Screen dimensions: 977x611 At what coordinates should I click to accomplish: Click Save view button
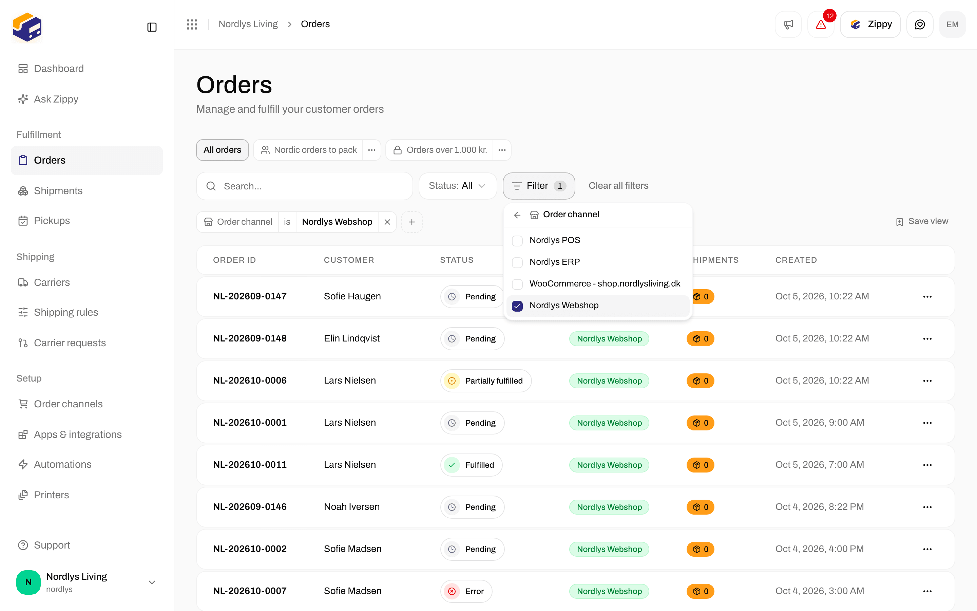(922, 221)
